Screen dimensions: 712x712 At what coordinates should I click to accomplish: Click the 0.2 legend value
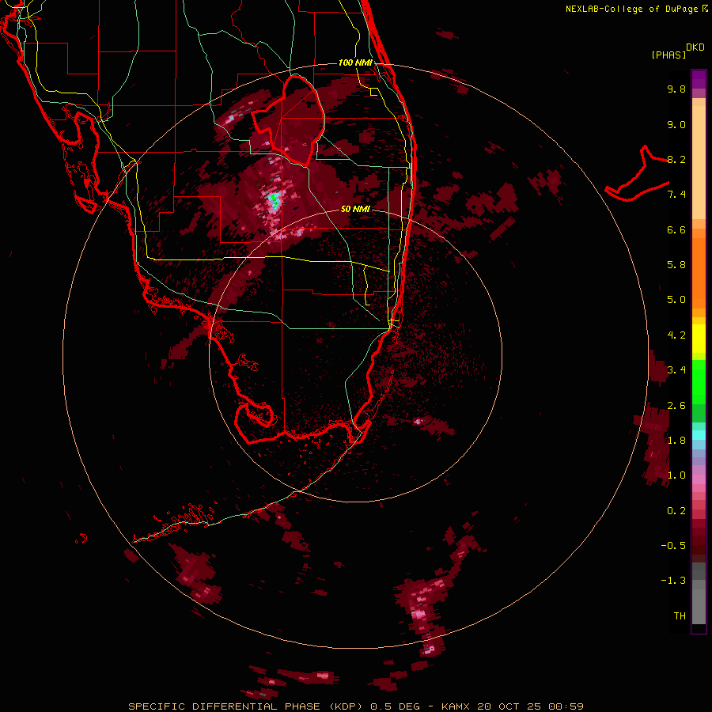[x=676, y=511]
